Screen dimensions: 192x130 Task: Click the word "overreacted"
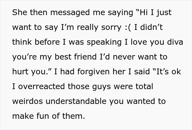pyautogui.click(x=41, y=86)
